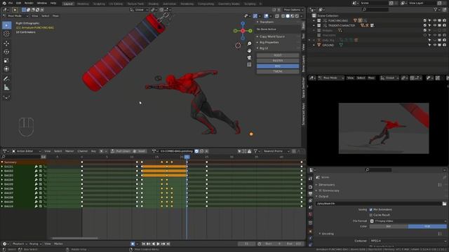This screenshot has height=252, width=449.
Task: Click the outliner filter funnel icon
Action: click(x=436, y=10)
